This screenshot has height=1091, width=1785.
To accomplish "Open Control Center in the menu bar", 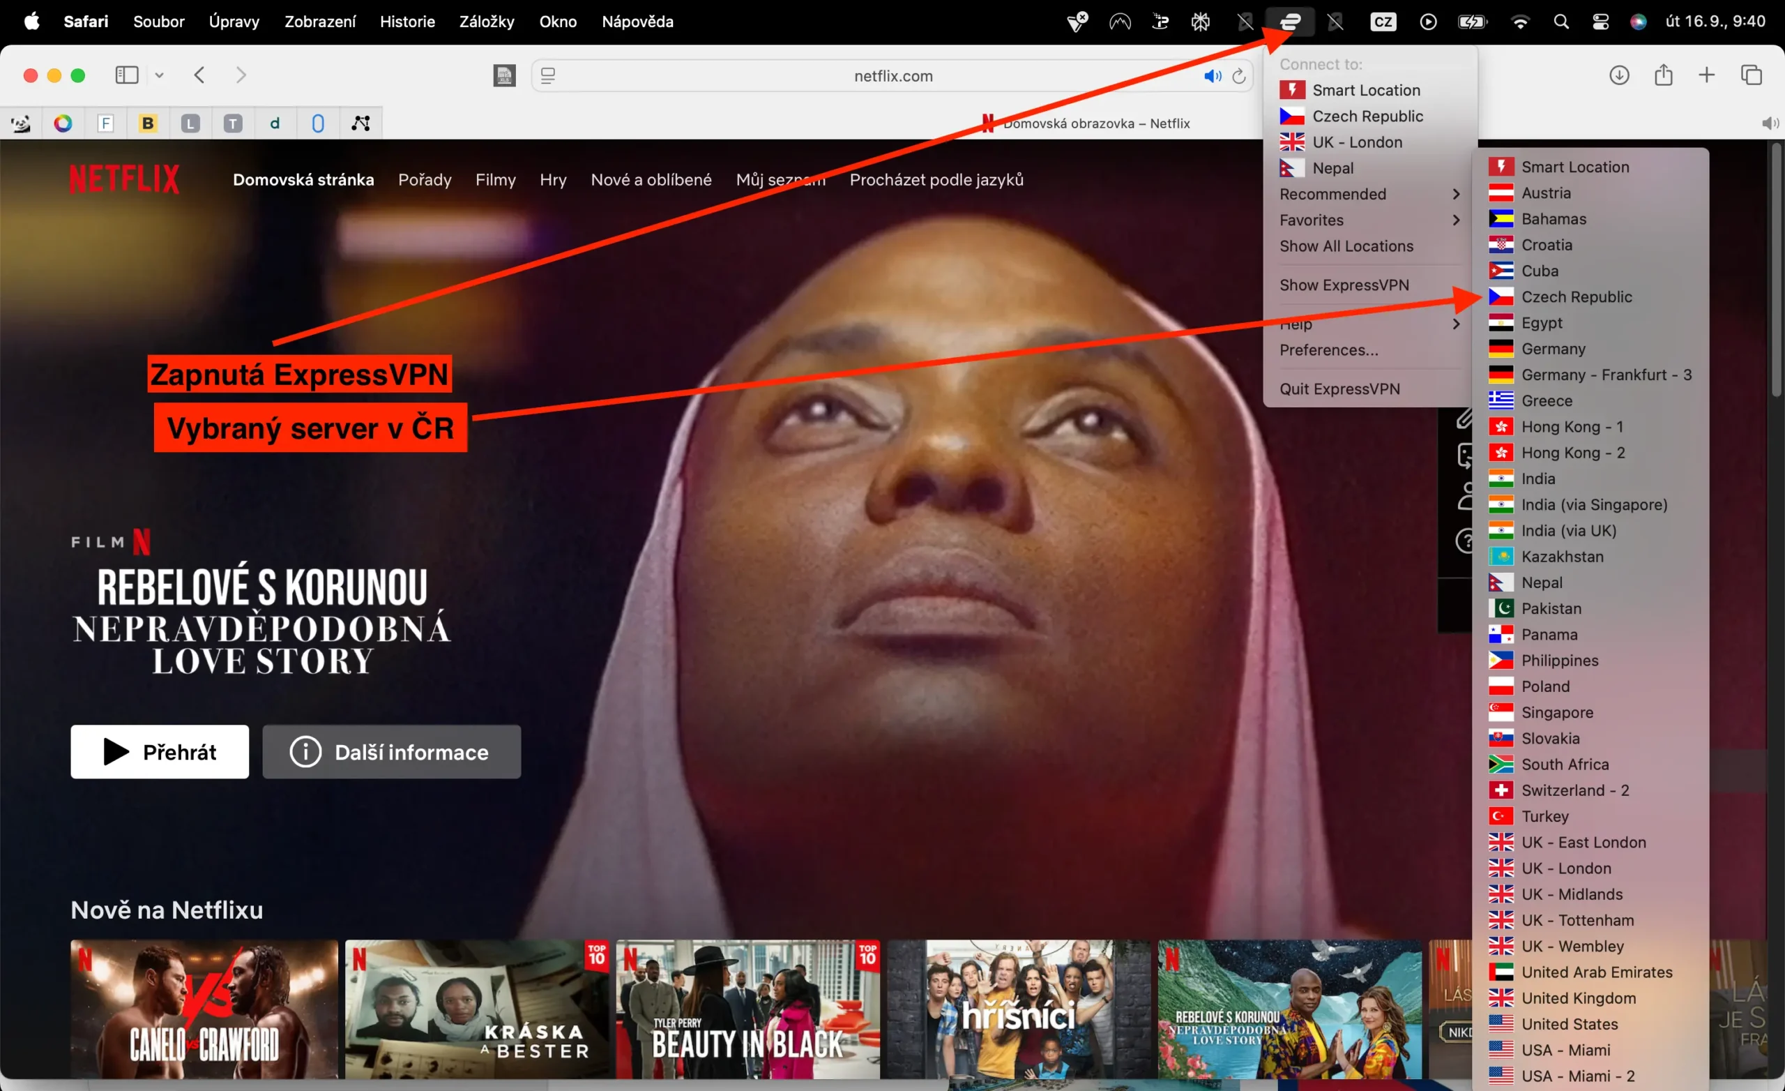I will pyautogui.click(x=1600, y=21).
